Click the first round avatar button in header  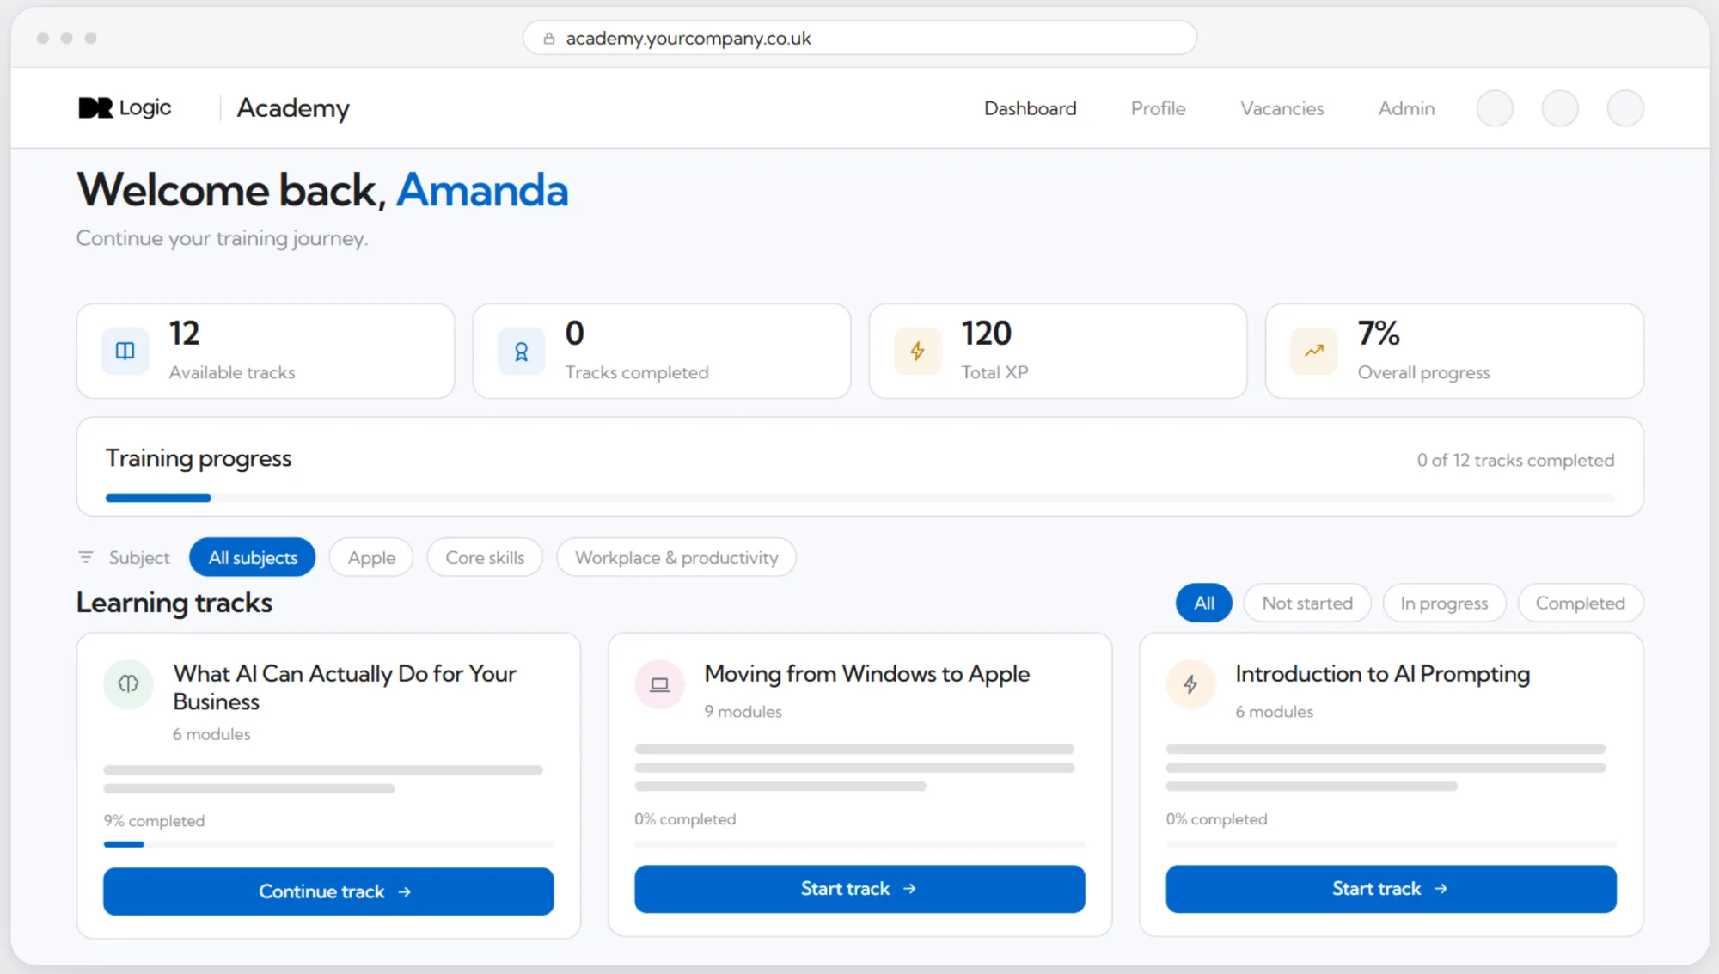[x=1495, y=108]
